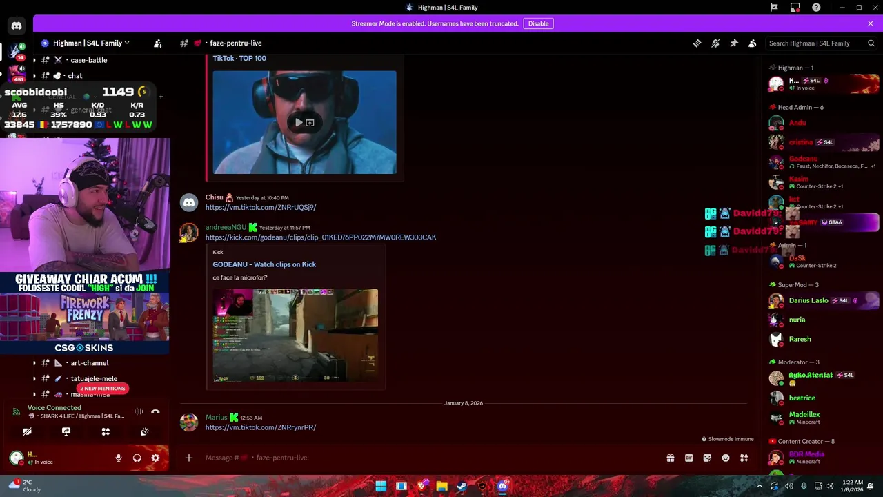The width and height of the screenshot is (883, 497).
Task: Open the Help question mark icon
Action: pos(816,8)
